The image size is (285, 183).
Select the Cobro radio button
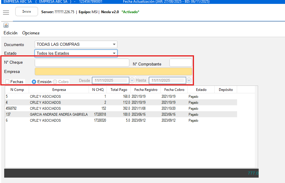[55, 82]
